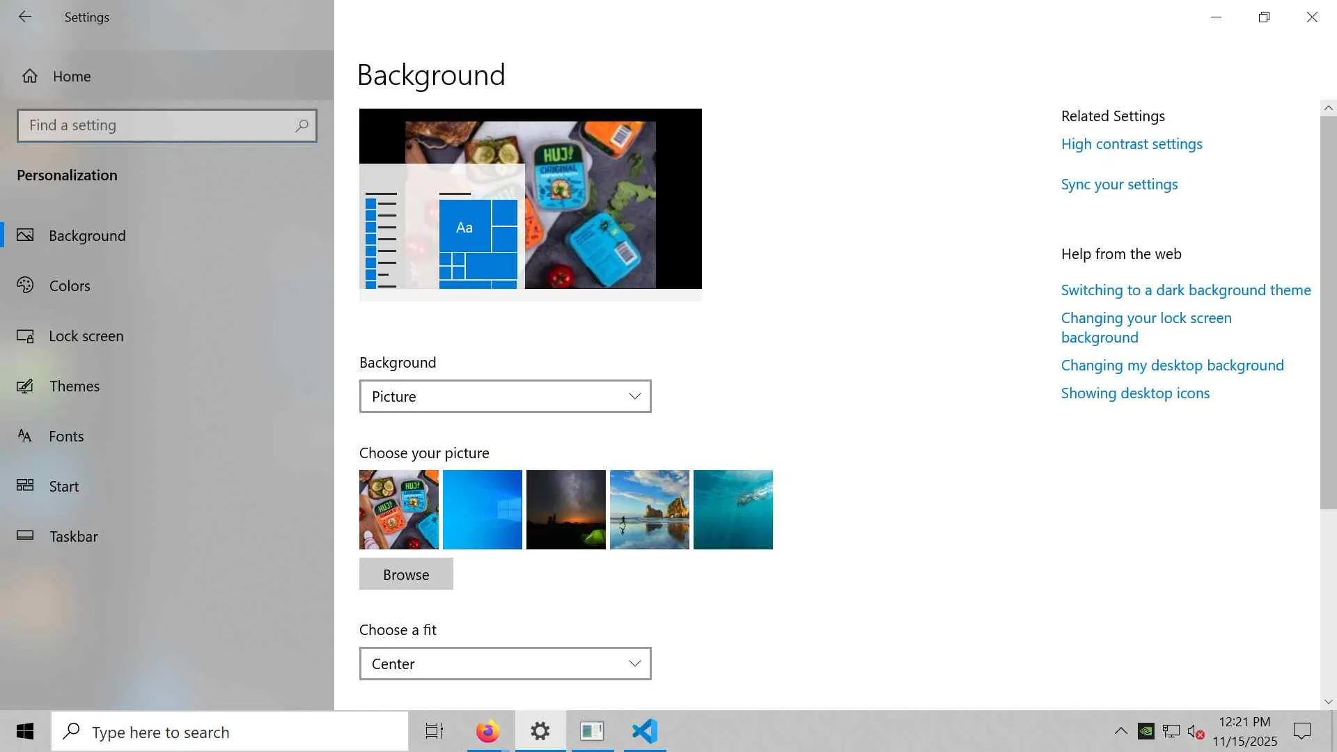1337x752 pixels.
Task: Click the volume icon in system tray
Action: point(1195,731)
